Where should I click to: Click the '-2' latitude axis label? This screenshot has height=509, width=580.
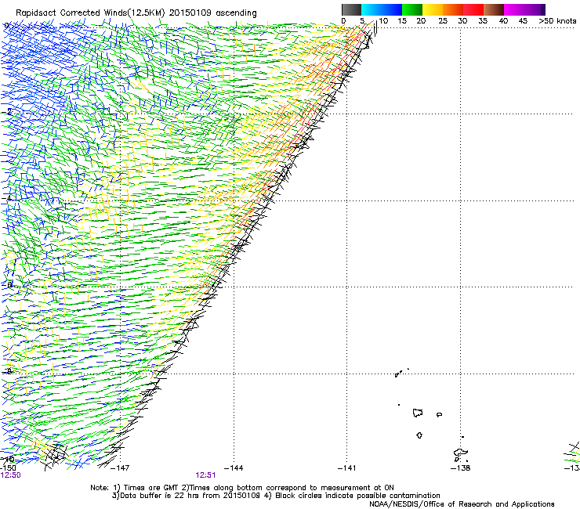(x=7, y=112)
